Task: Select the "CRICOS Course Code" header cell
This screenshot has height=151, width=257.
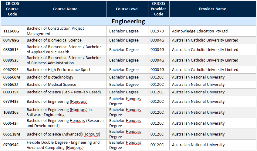Action: [12, 9]
